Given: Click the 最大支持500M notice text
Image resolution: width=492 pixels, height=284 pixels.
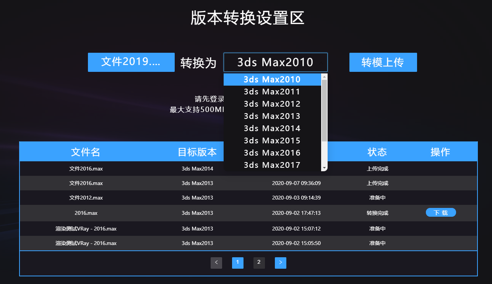Looking at the screenshot, I should click(x=196, y=110).
